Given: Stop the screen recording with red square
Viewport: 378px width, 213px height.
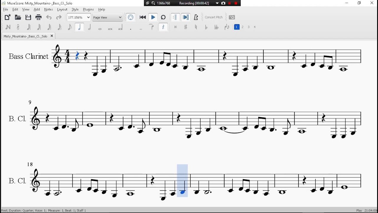Looking at the screenshot, I should pyautogui.click(x=236, y=3).
